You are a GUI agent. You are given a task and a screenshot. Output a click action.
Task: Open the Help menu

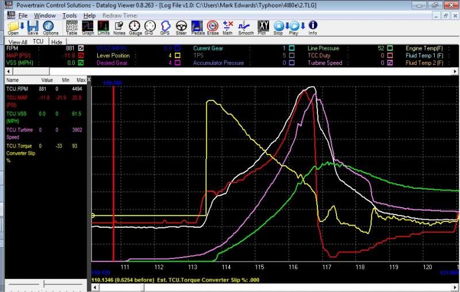tap(90, 15)
